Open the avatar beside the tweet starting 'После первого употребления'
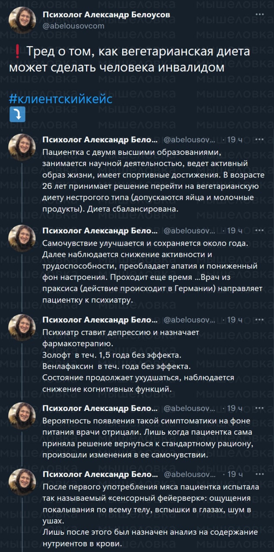Viewport: 274px width, 552px height. [22, 481]
